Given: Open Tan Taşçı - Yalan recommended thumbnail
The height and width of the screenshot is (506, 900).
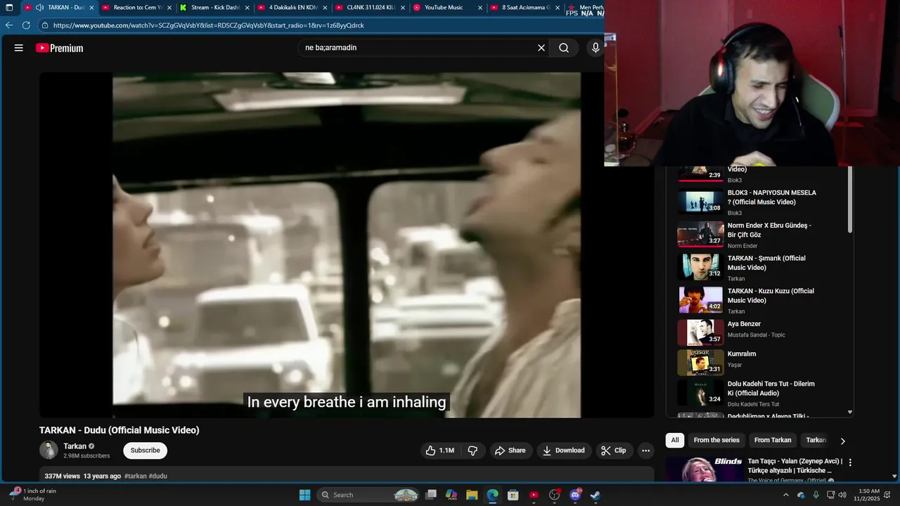Looking at the screenshot, I should (705, 469).
